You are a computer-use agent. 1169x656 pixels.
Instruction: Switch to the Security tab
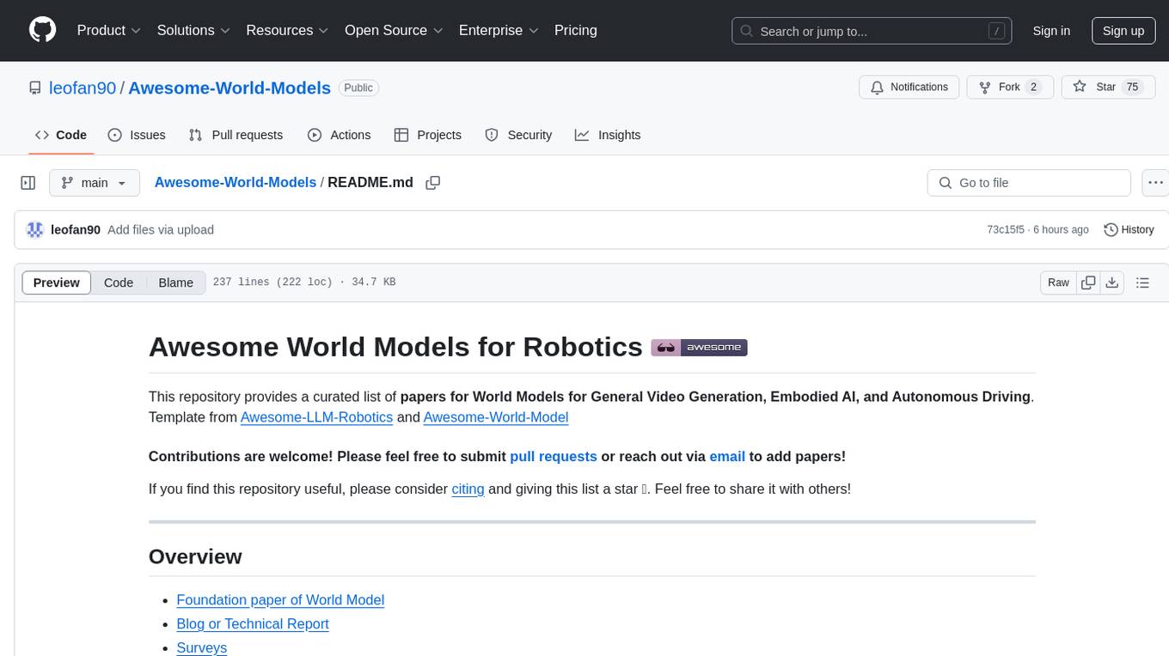518,135
